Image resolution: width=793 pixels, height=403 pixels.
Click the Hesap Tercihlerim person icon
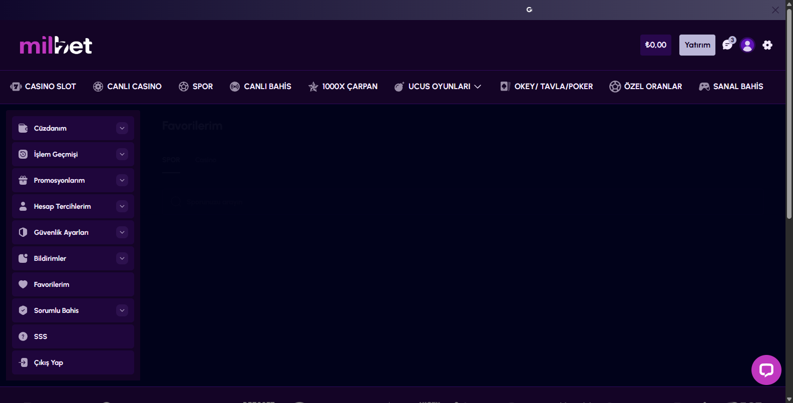[x=23, y=206]
